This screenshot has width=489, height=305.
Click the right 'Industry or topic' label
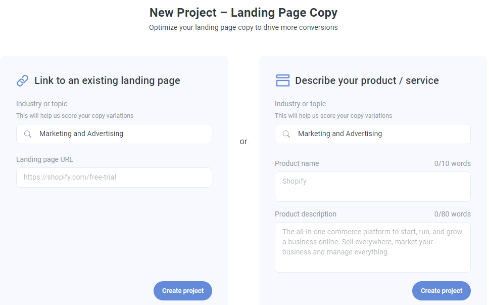[301, 104]
